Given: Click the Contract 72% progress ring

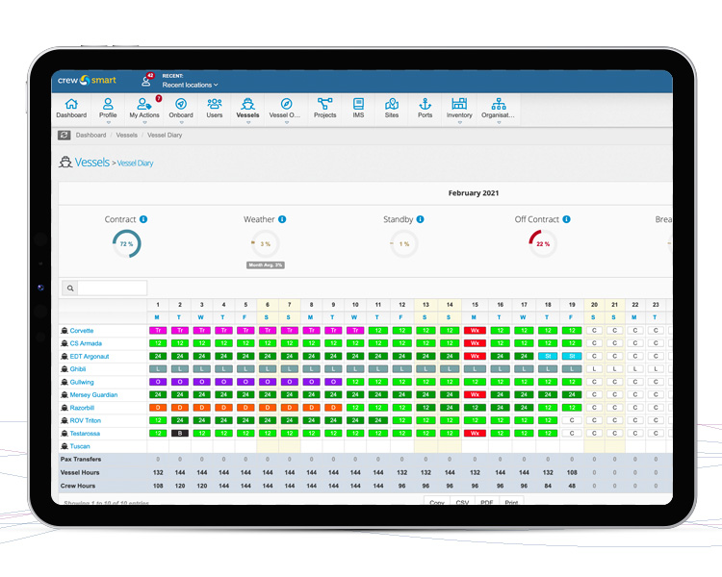Looking at the screenshot, I should tap(126, 244).
